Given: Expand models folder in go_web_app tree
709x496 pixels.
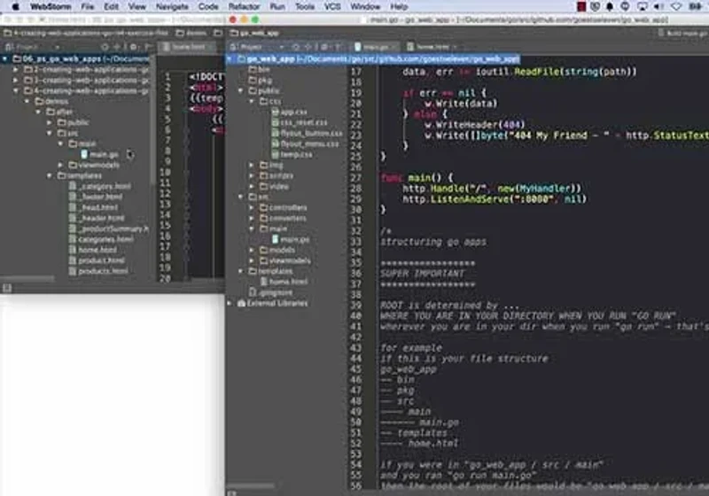Looking at the screenshot, I should coord(252,250).
